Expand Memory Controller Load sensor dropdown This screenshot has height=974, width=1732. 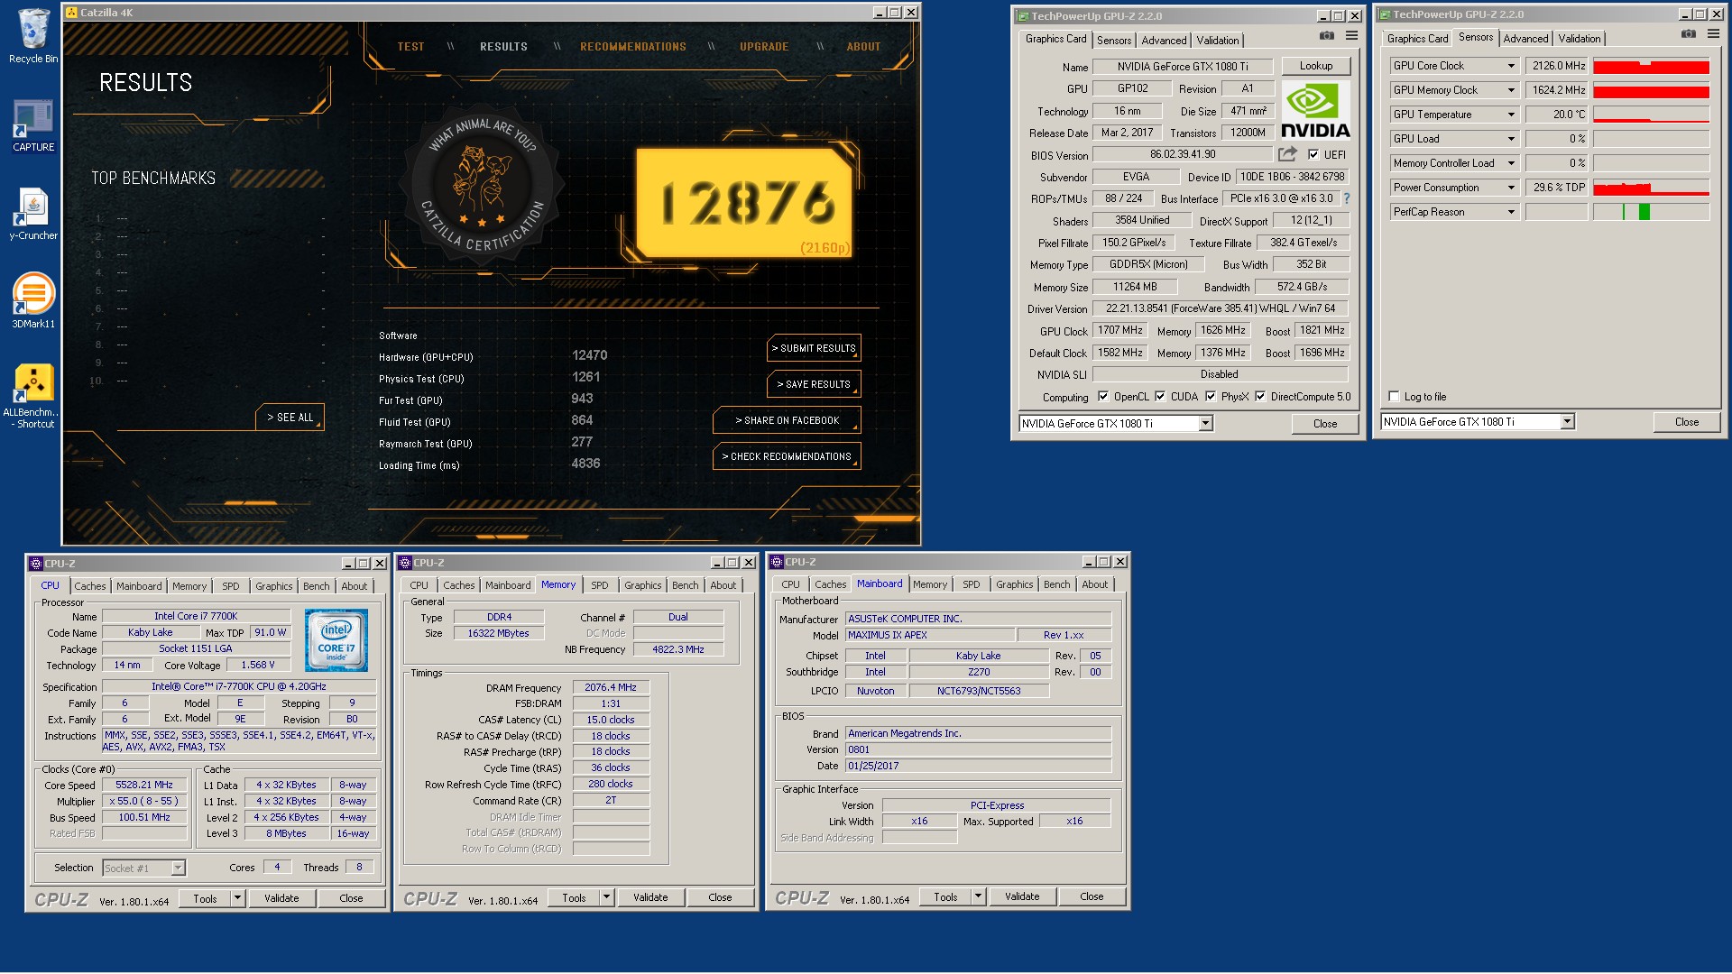tap(1511, 163)
